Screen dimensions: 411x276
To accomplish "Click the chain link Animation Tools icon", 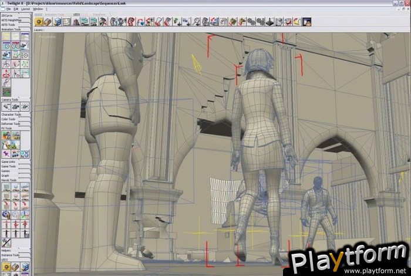I will [x=6, y=83].
